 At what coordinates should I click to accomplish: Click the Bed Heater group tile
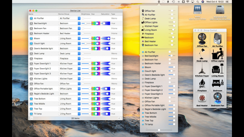tap(202, 100)
